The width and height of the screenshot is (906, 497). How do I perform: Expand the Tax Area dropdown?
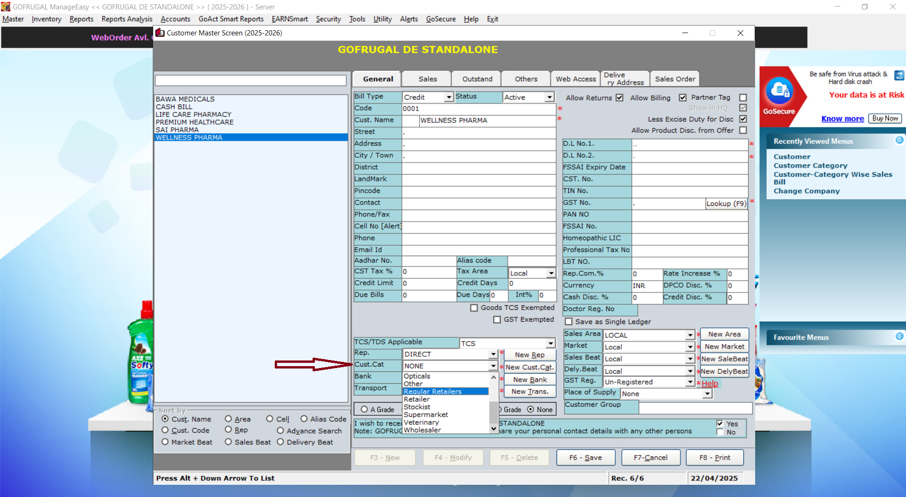point(551,274)
